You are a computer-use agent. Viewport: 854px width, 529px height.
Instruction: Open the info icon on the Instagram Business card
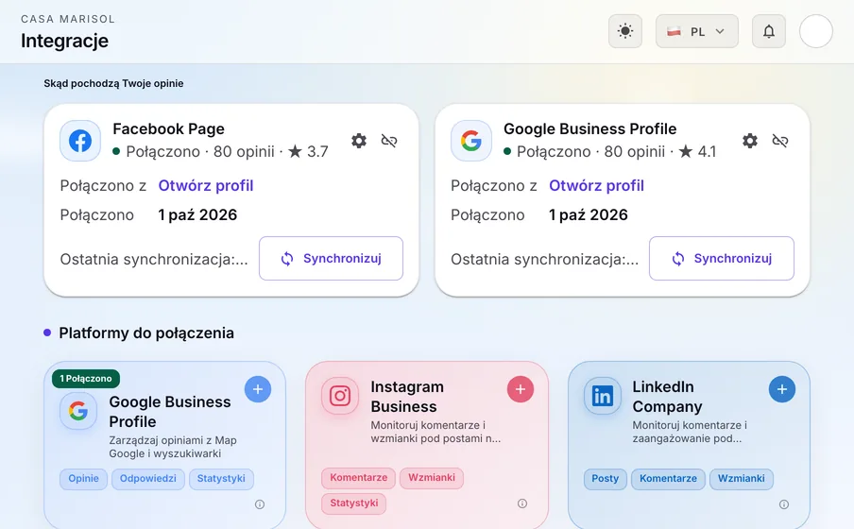[522, 503]
